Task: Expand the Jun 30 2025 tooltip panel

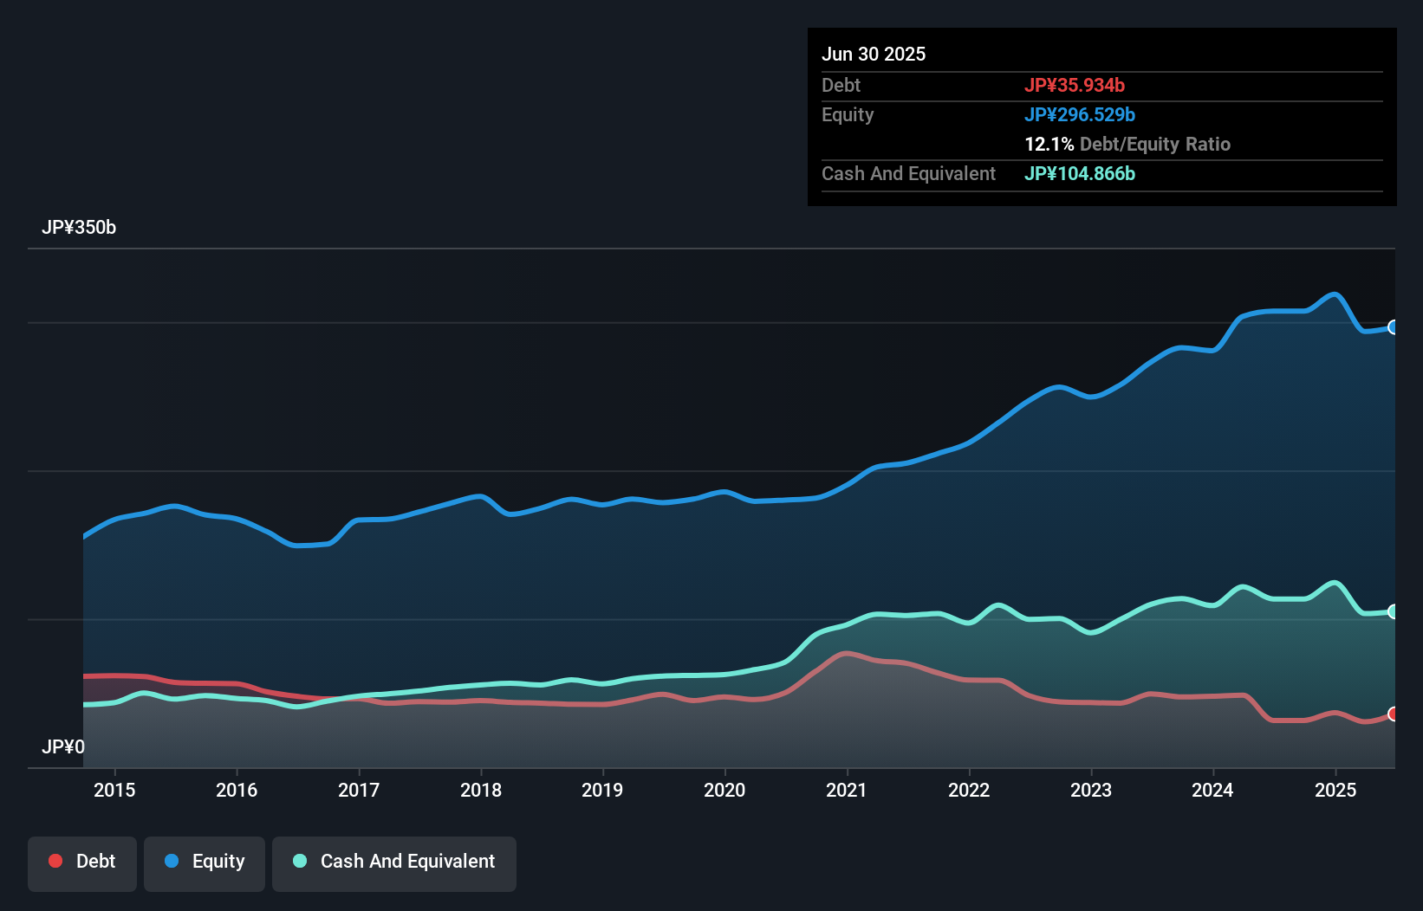Action: pyautogui.click(x=874, y=54)
